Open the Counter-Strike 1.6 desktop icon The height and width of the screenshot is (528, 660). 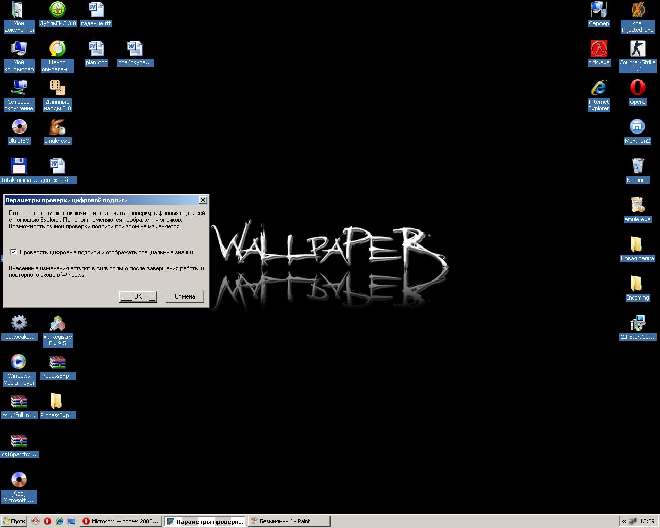click(x=637, y=49)
